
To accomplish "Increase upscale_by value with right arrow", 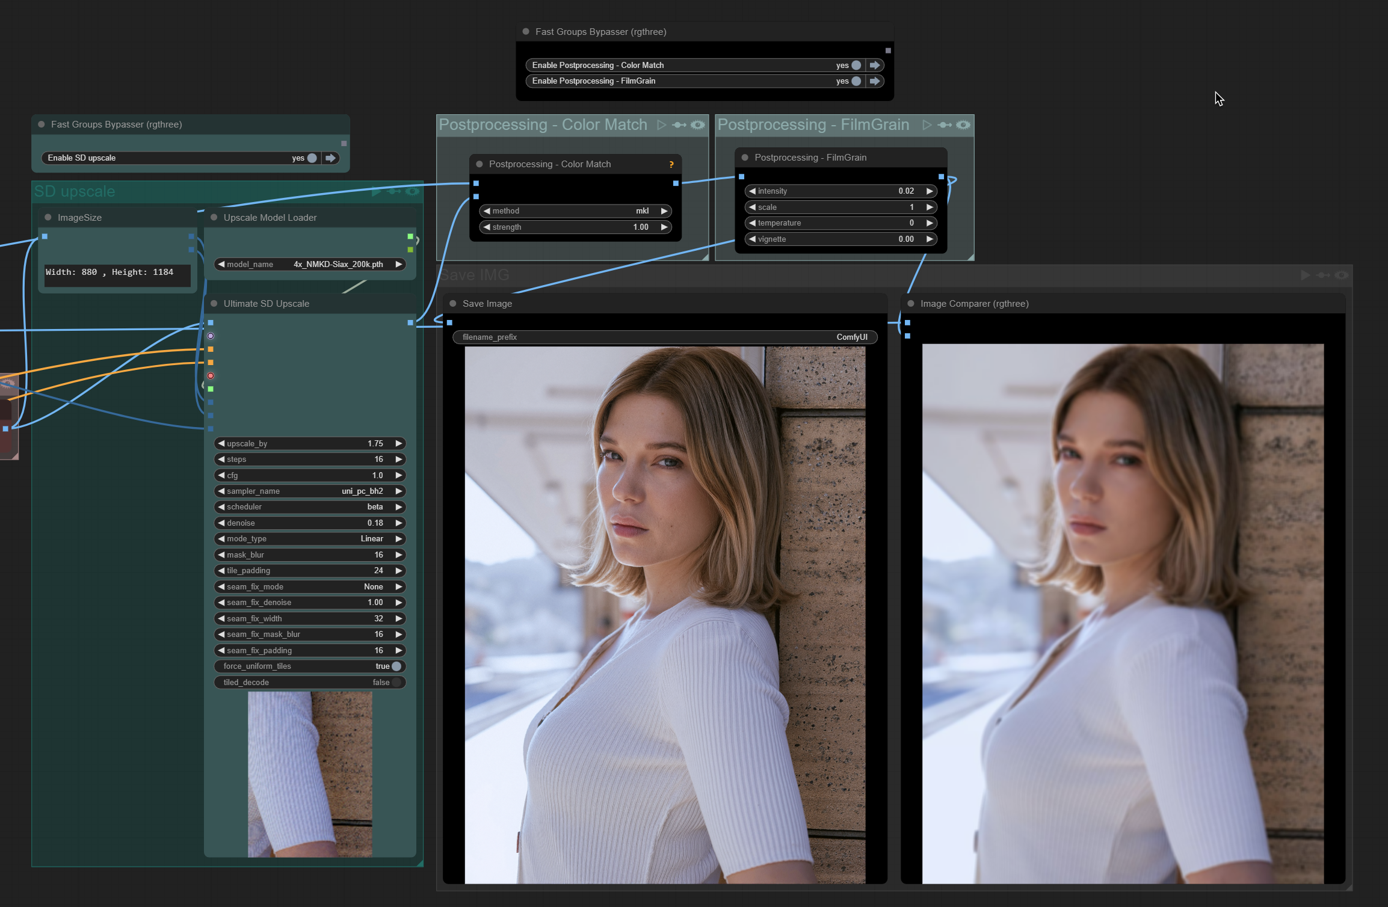I will click(398, 443).
